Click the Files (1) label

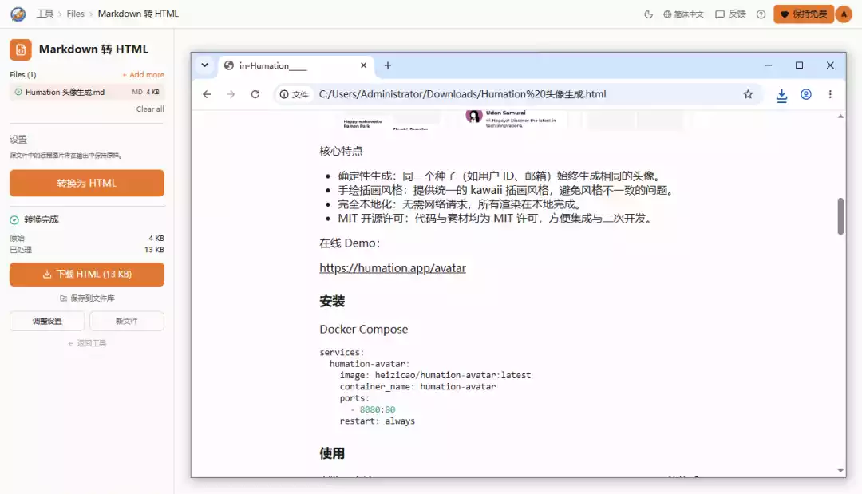tap(22, 75)
